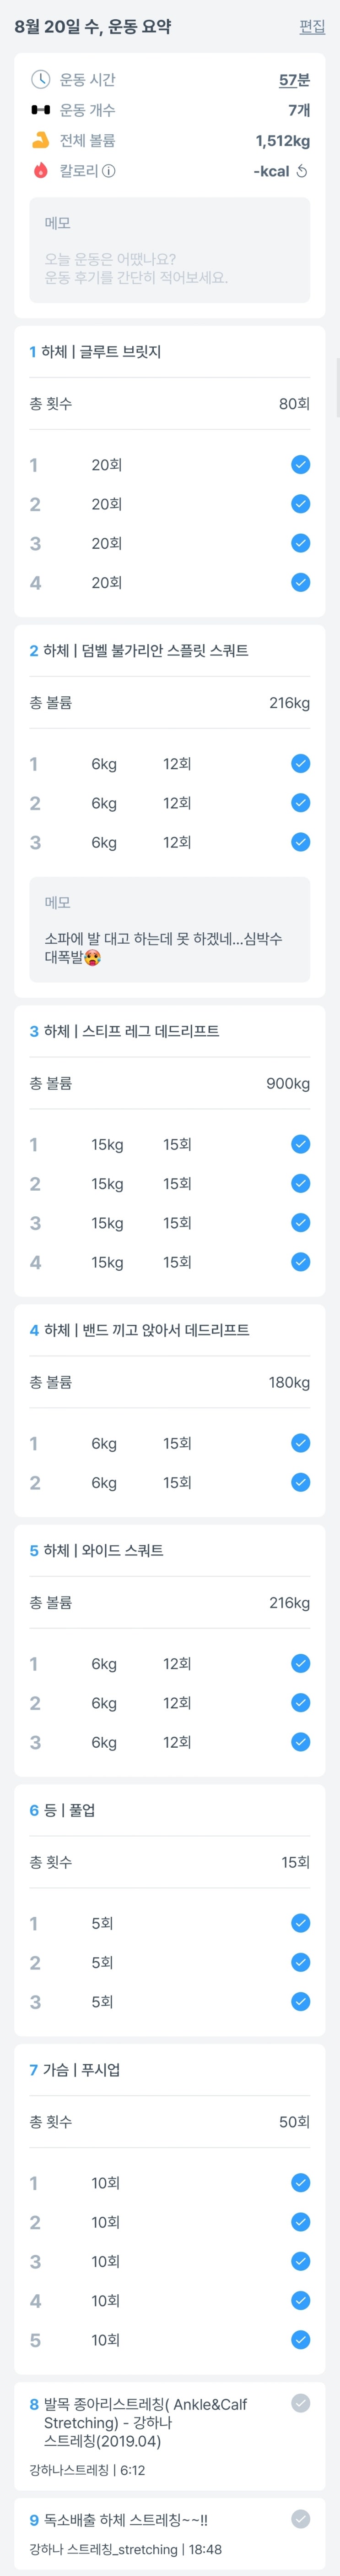340x2576 pixels.
Task: Click the workout 메모 input box
Action: (x=170, y=250)
